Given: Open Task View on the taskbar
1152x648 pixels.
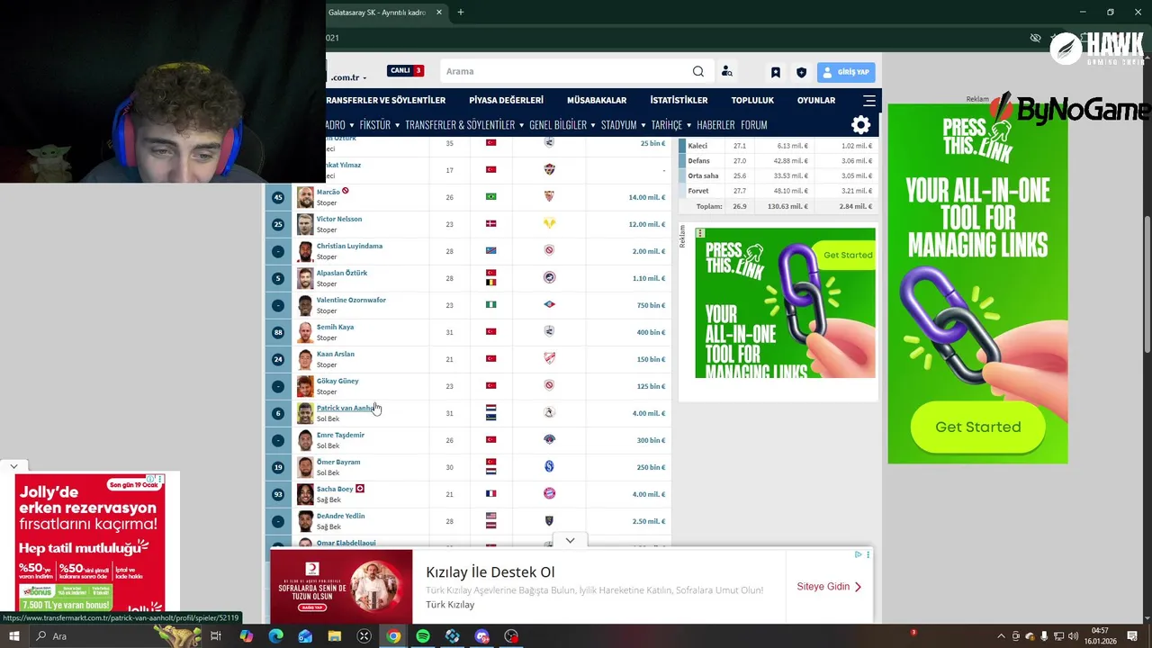Looking at the screenshot, I should click(x=216, y=636).
